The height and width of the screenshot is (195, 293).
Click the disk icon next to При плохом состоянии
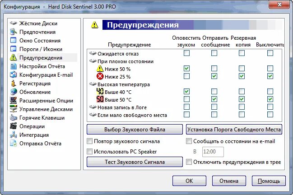coord(93,61)
